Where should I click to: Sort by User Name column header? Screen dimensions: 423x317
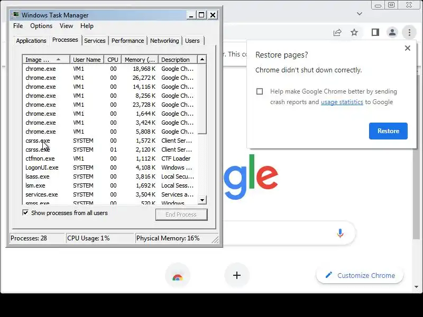click(x=87, y=60)
